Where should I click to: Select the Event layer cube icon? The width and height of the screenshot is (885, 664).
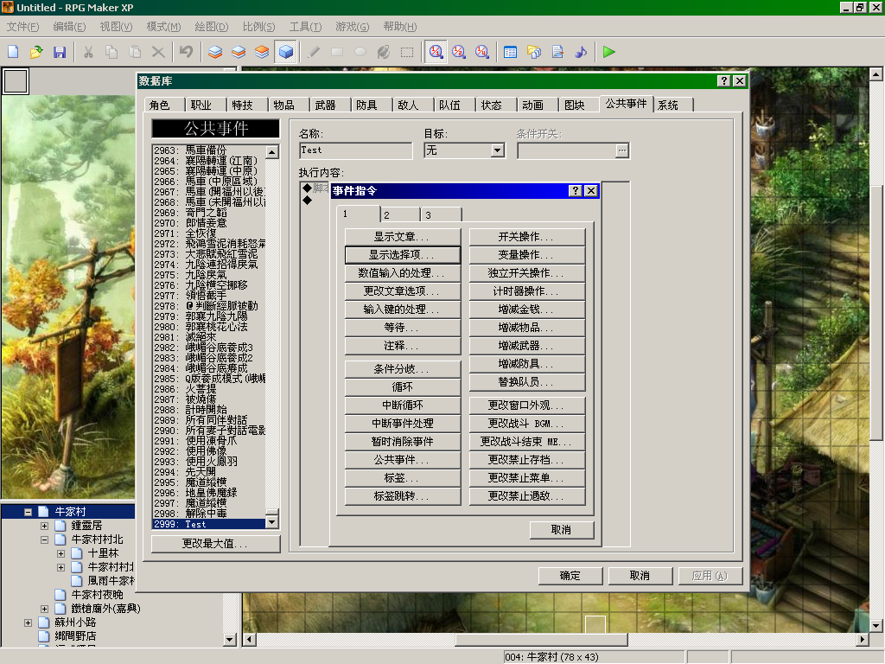pyautogui.click(x=285, y=52)
